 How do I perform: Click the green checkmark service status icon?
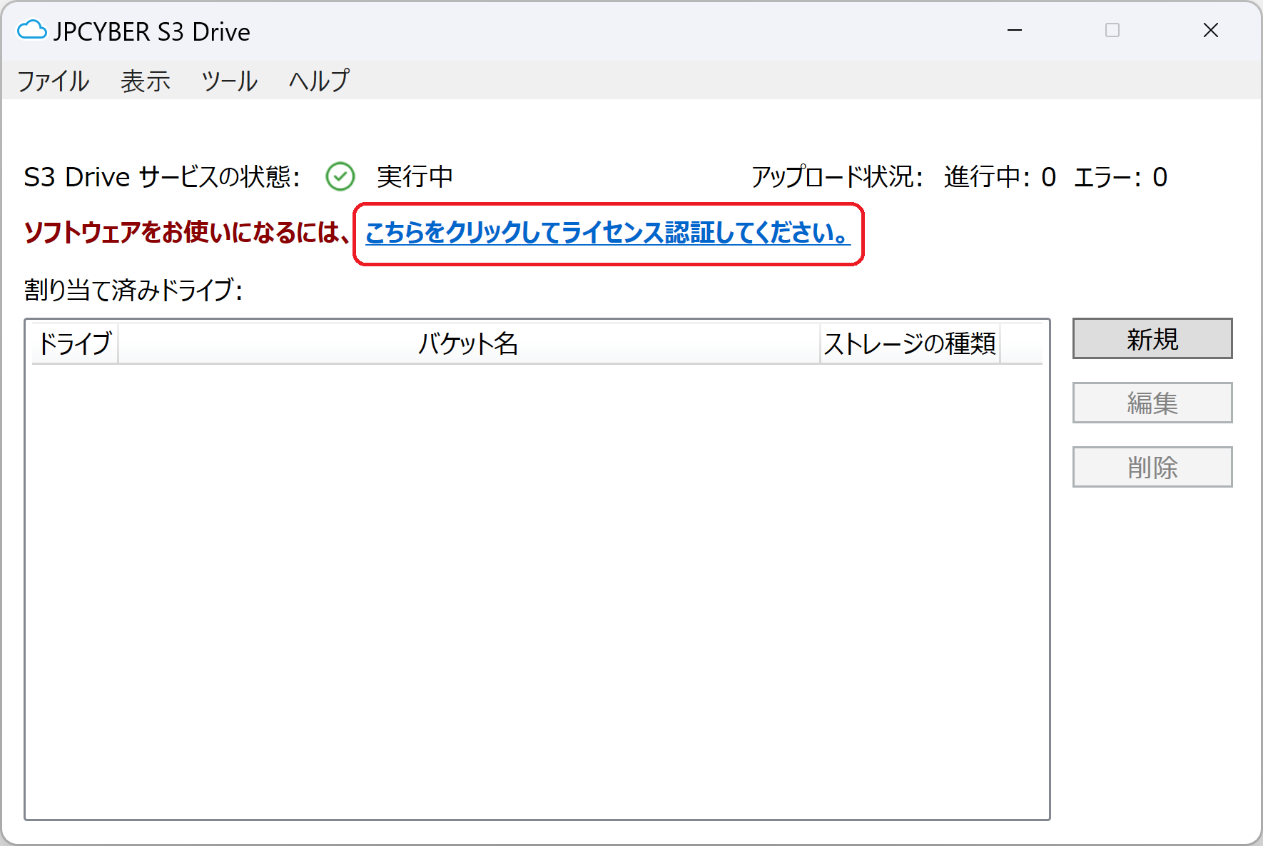point(340,176)
